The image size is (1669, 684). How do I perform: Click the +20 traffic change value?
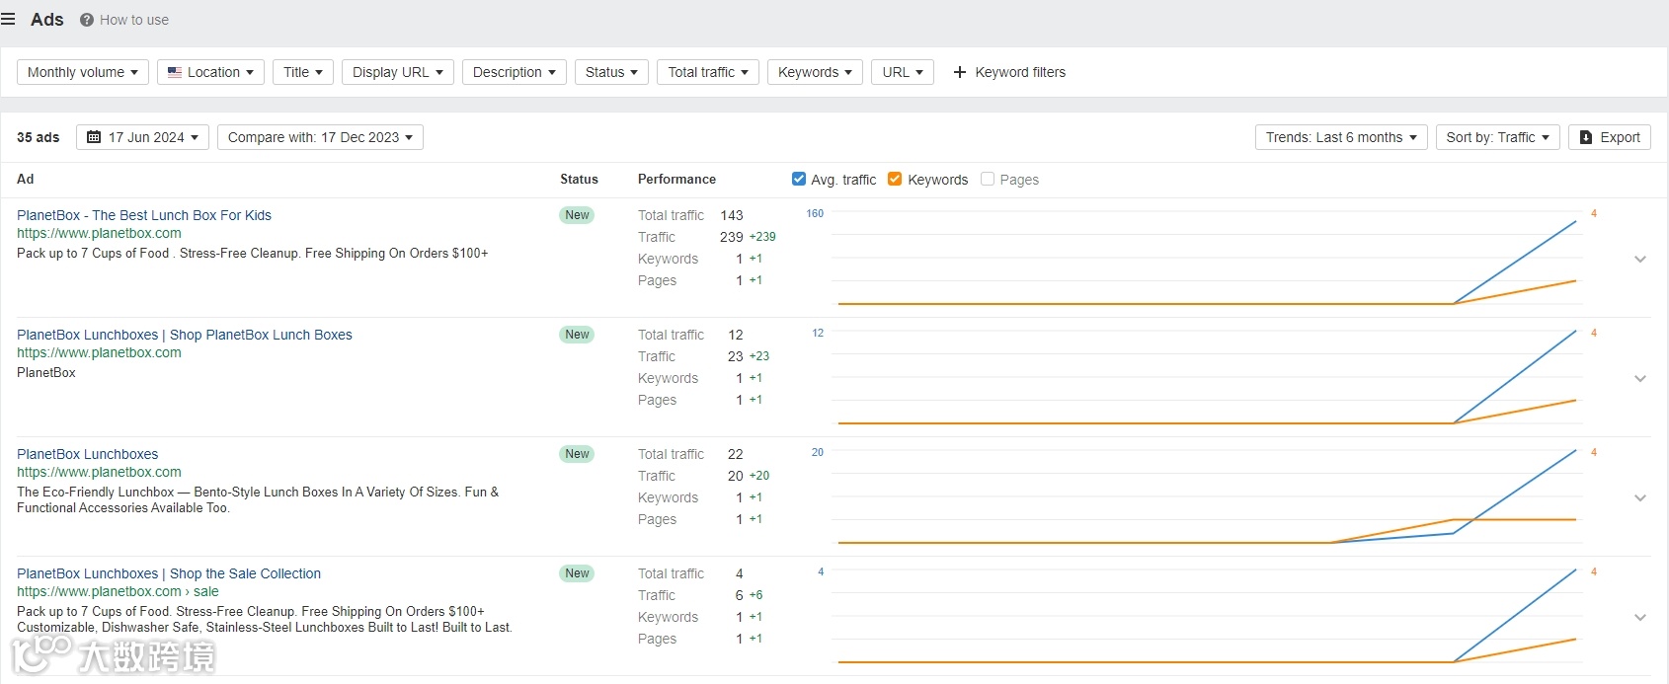(x=759, y=476)
